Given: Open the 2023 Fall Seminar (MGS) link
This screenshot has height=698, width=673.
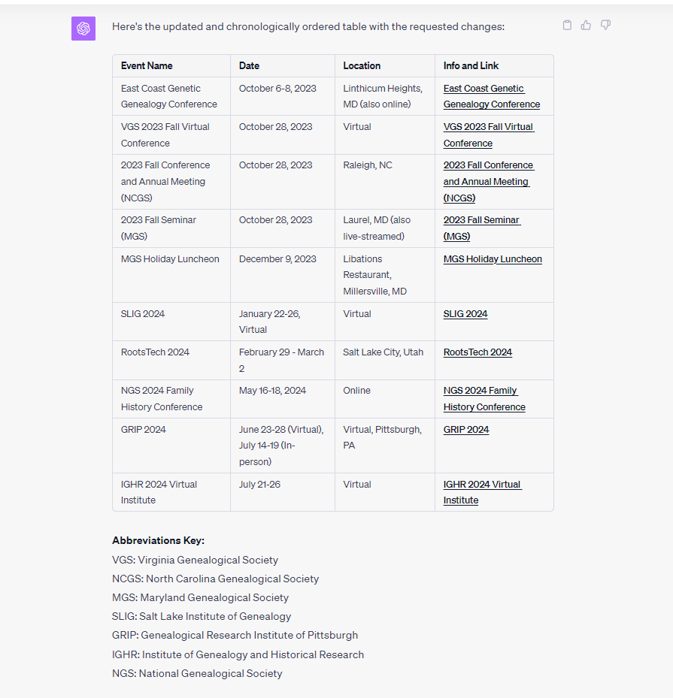Looking at the screenshot, I should [x=482, y=228].
